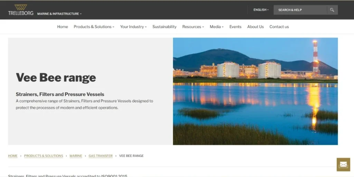The width and height of the screenshot is (354, 177).
Task: Click the Marine breadcrumb link
Action: [x=76, y=156]
